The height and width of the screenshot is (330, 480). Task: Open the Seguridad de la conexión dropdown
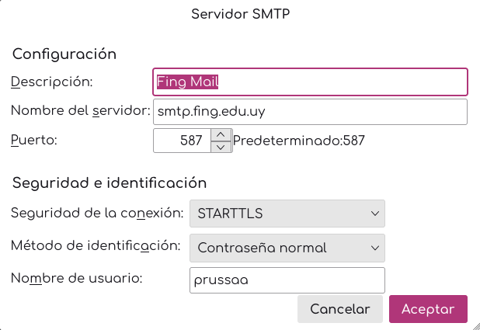pos(287,213)
